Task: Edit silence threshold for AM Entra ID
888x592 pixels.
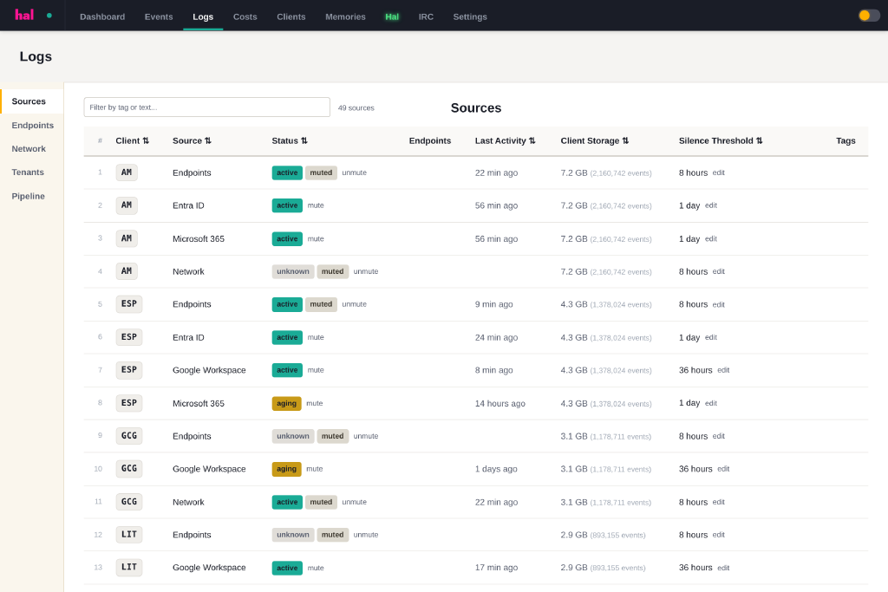Action: click(711, 205)
